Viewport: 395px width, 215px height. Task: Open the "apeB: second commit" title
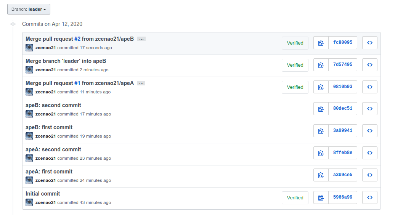[53, 106]
